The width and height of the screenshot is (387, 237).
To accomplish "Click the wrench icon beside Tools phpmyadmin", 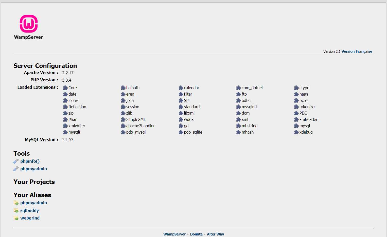I will click(16, 169).
